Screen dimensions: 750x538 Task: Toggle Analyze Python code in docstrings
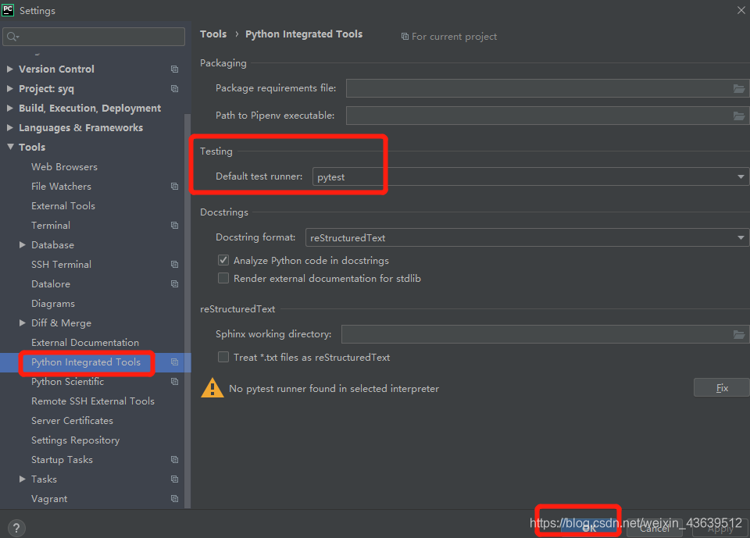(223, 260)
